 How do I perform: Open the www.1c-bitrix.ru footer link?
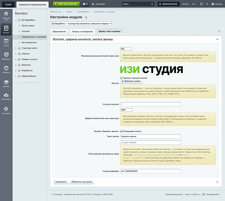(x=192, y=194)
